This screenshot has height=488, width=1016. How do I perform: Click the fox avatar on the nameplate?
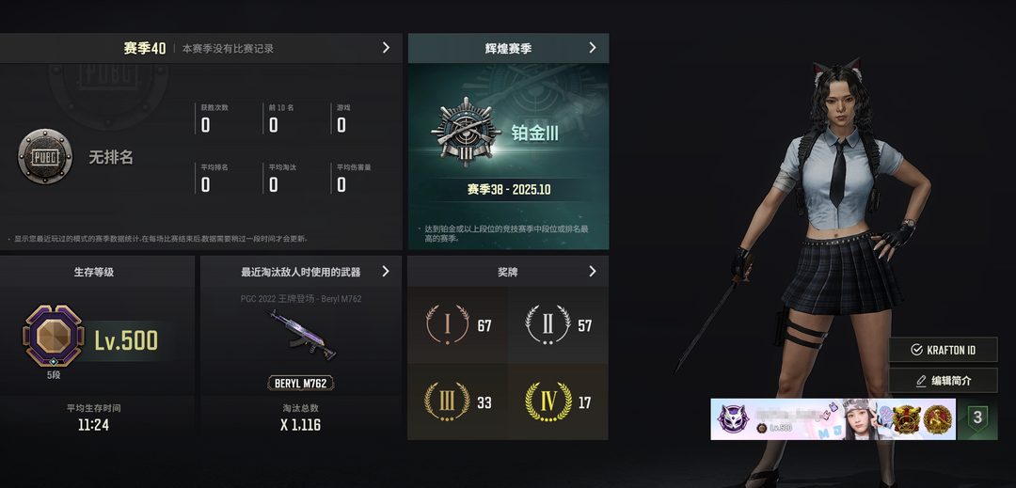pyautogui.click(x=733, y=418)
